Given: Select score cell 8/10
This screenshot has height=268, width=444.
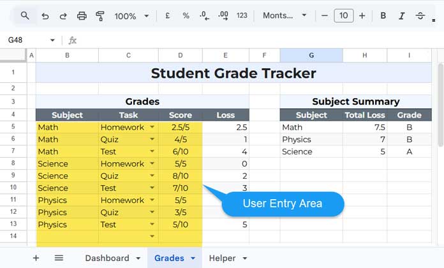Looking at the screenshot, I should (181, 176).
